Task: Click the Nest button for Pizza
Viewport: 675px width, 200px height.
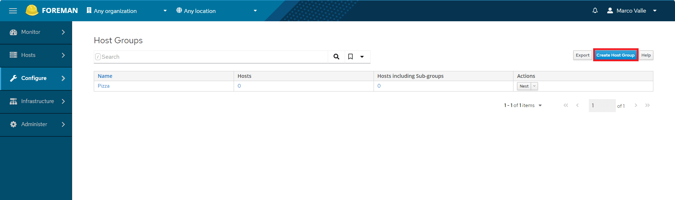Action: coord(524,86)
